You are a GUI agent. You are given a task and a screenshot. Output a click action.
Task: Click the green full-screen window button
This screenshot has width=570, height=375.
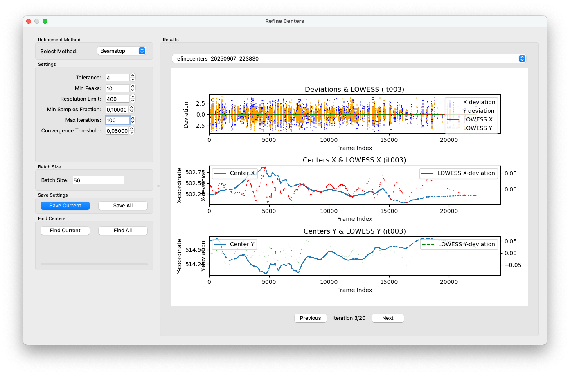click(x=45, y=21)
